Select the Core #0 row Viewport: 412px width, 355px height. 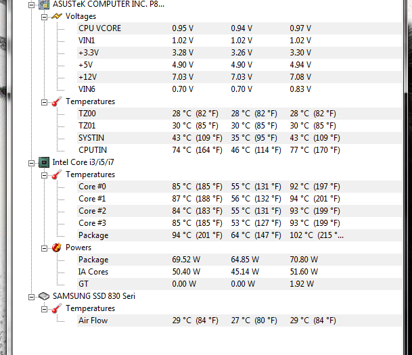click(x=239, y=187)
